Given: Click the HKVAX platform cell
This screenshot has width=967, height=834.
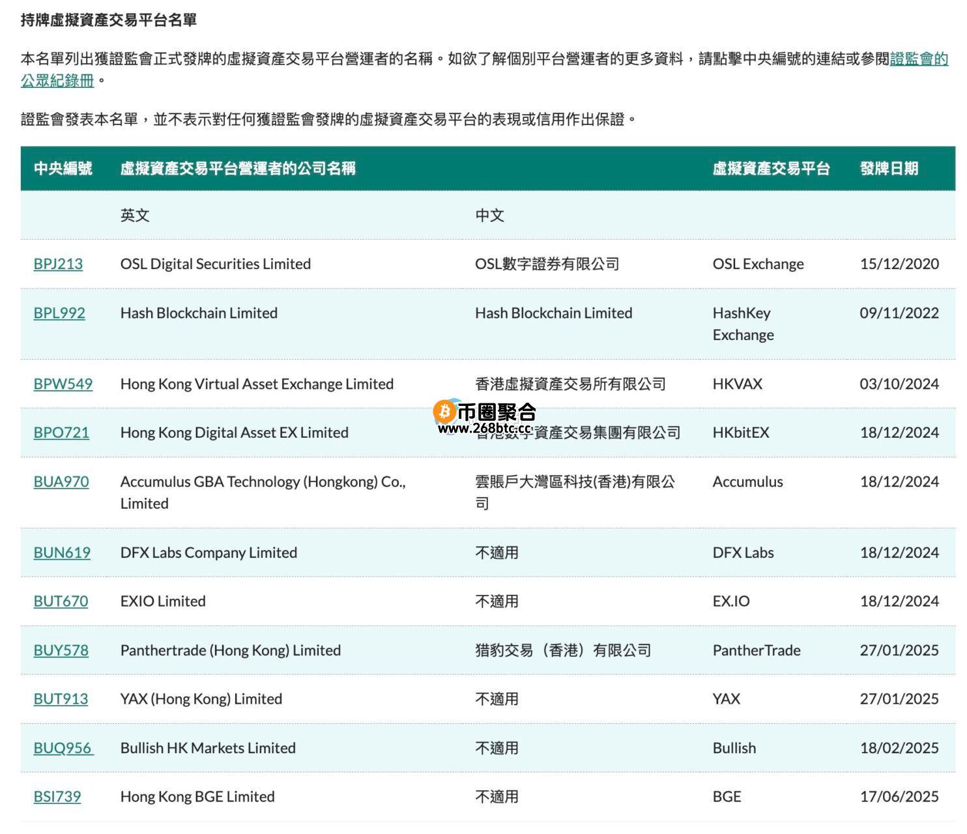Looking at the screenshot, I should pyautogui.click(x=738, y=384).
